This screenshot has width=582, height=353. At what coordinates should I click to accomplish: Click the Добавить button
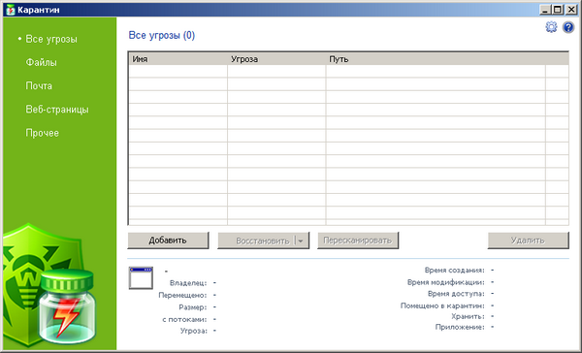(x=168, y=241)
